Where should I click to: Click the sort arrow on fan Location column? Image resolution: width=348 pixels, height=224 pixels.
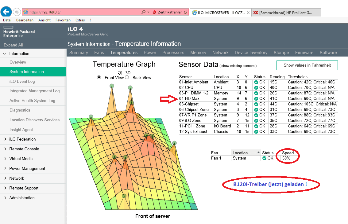(x=258, y=152)
